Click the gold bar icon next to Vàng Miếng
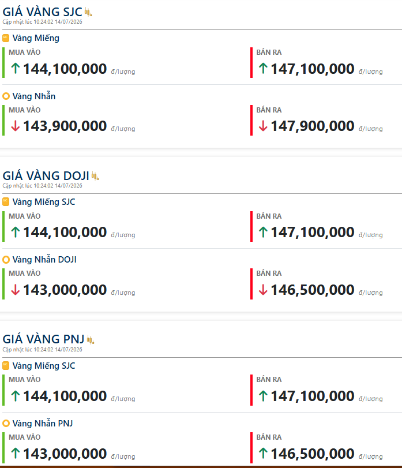Screen dimensions: 402x468 6,38
